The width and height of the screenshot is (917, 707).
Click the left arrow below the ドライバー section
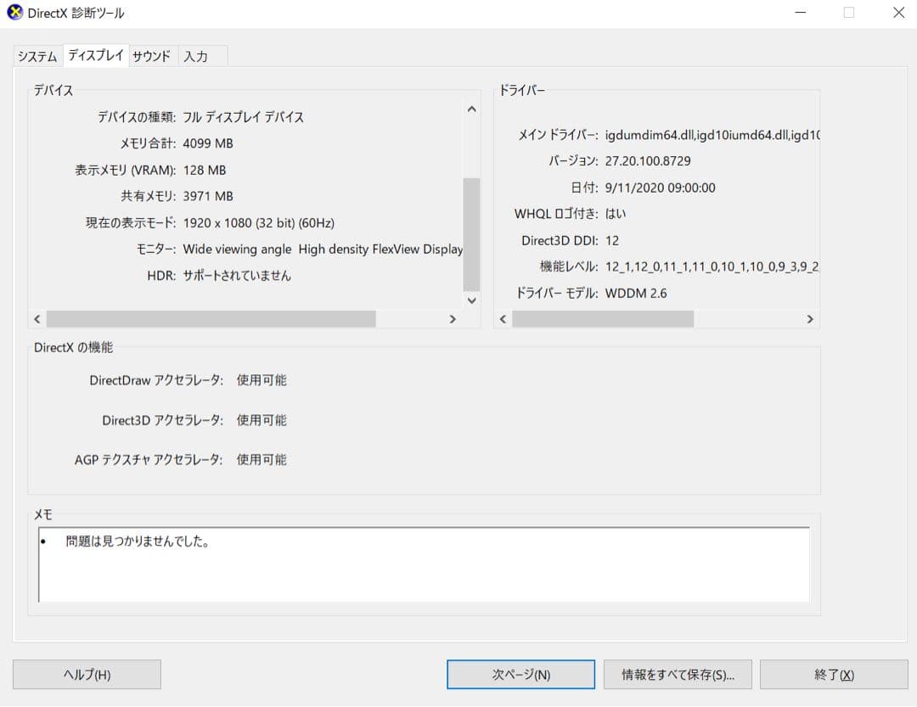[502, 318]
